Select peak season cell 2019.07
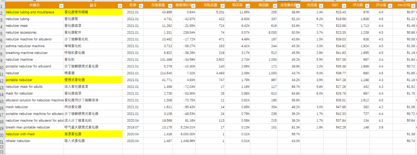This screenshot has height=155, width=417. 133,127
